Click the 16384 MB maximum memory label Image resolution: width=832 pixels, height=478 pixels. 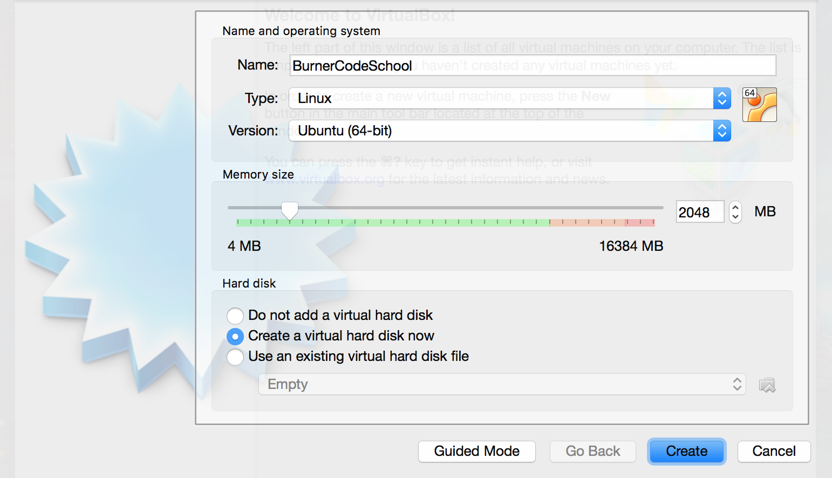pos(631,246)
